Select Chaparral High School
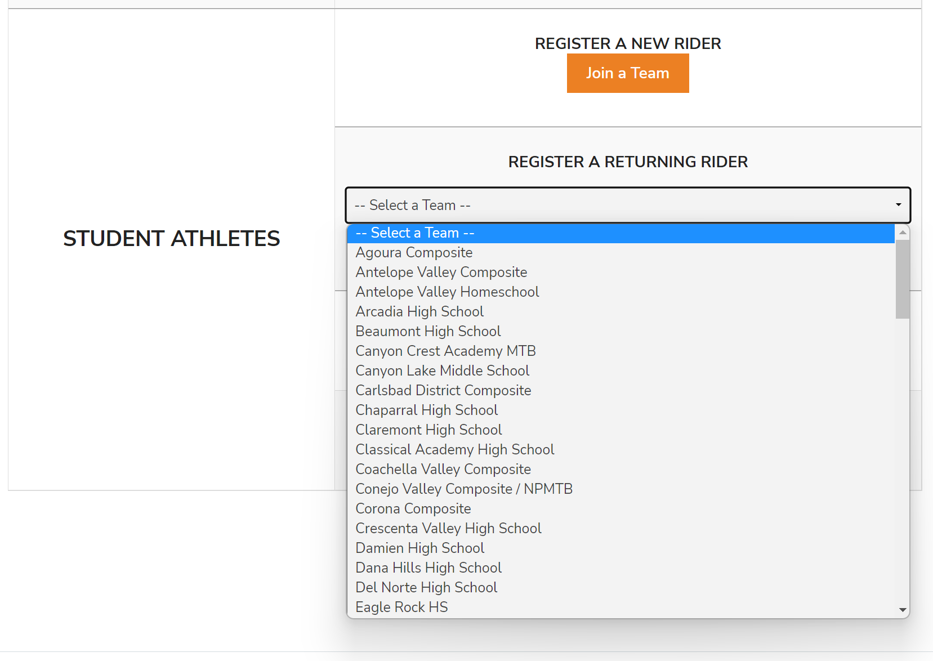Viewport: 933px width, 661px height. (x=426, y=410)
